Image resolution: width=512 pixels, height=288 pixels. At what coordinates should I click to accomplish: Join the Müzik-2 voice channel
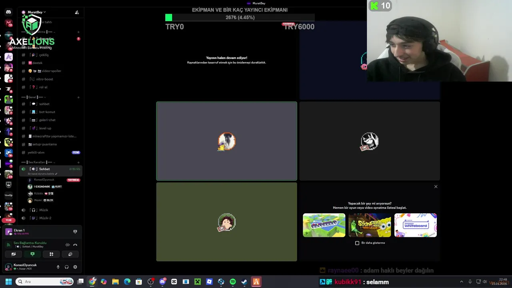pyautogui.click(x=51, y=218)
